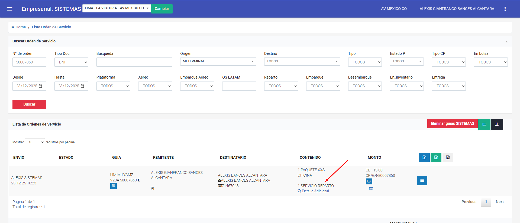
Task: Click the dark download icon button
Action: tap(497, 124)
